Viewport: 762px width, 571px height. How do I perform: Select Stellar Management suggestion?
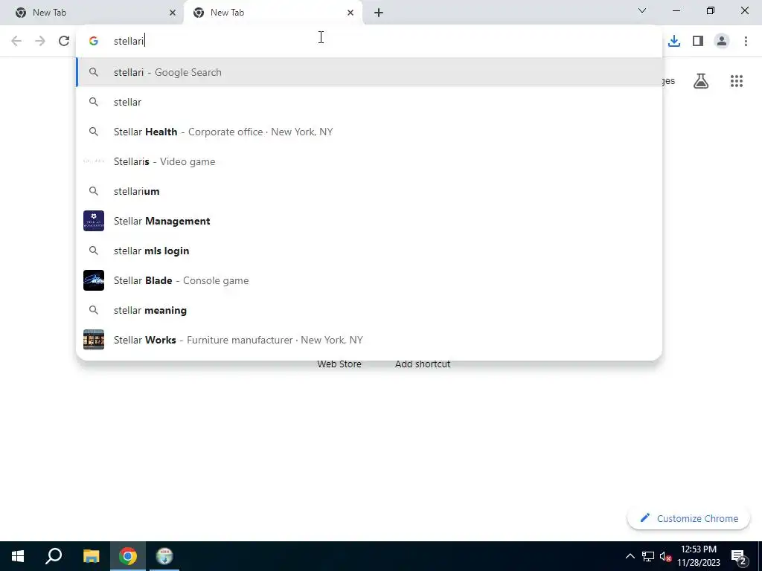click(x=369, y=221)
